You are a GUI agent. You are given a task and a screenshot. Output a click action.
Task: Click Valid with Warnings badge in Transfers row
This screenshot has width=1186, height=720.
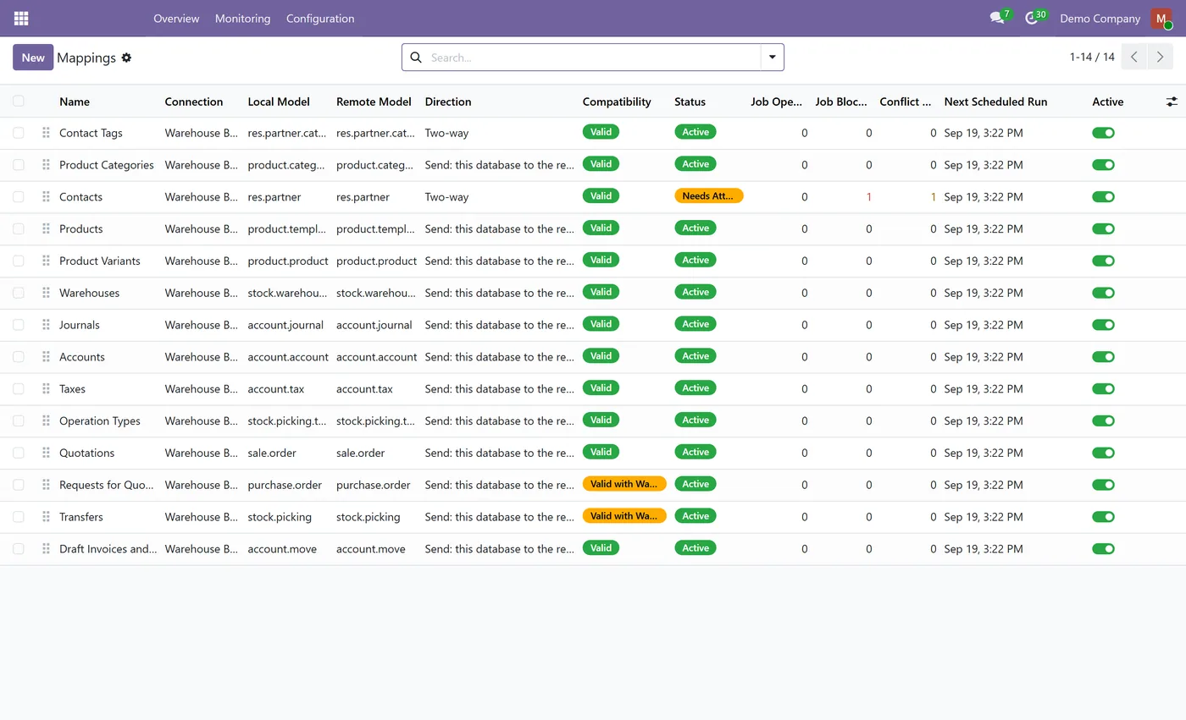tap(624, 515)
